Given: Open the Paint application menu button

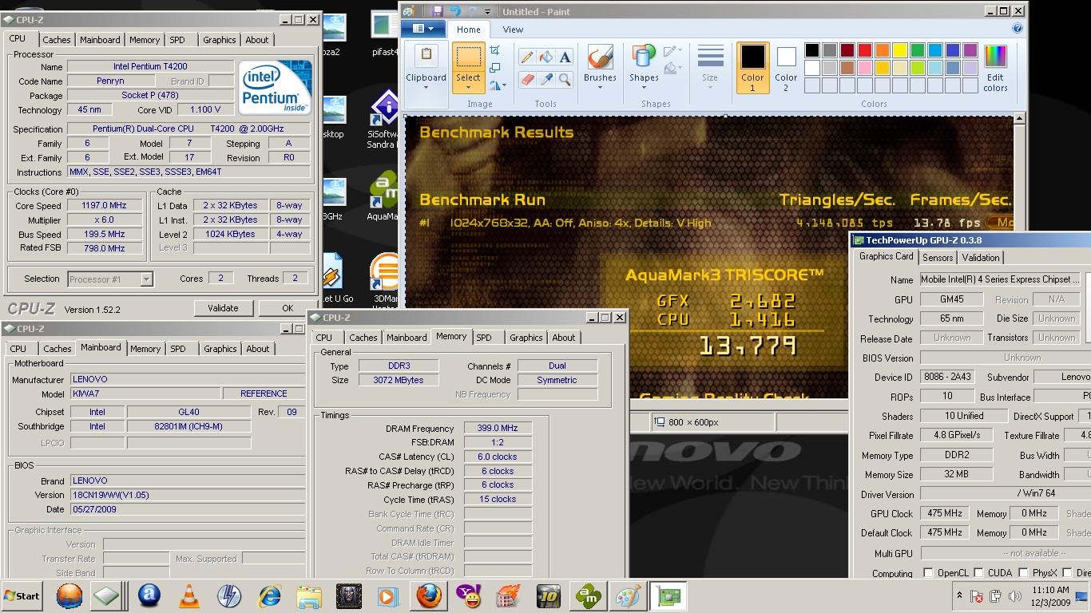Looking at the screenshot, I should click(423, 30).
